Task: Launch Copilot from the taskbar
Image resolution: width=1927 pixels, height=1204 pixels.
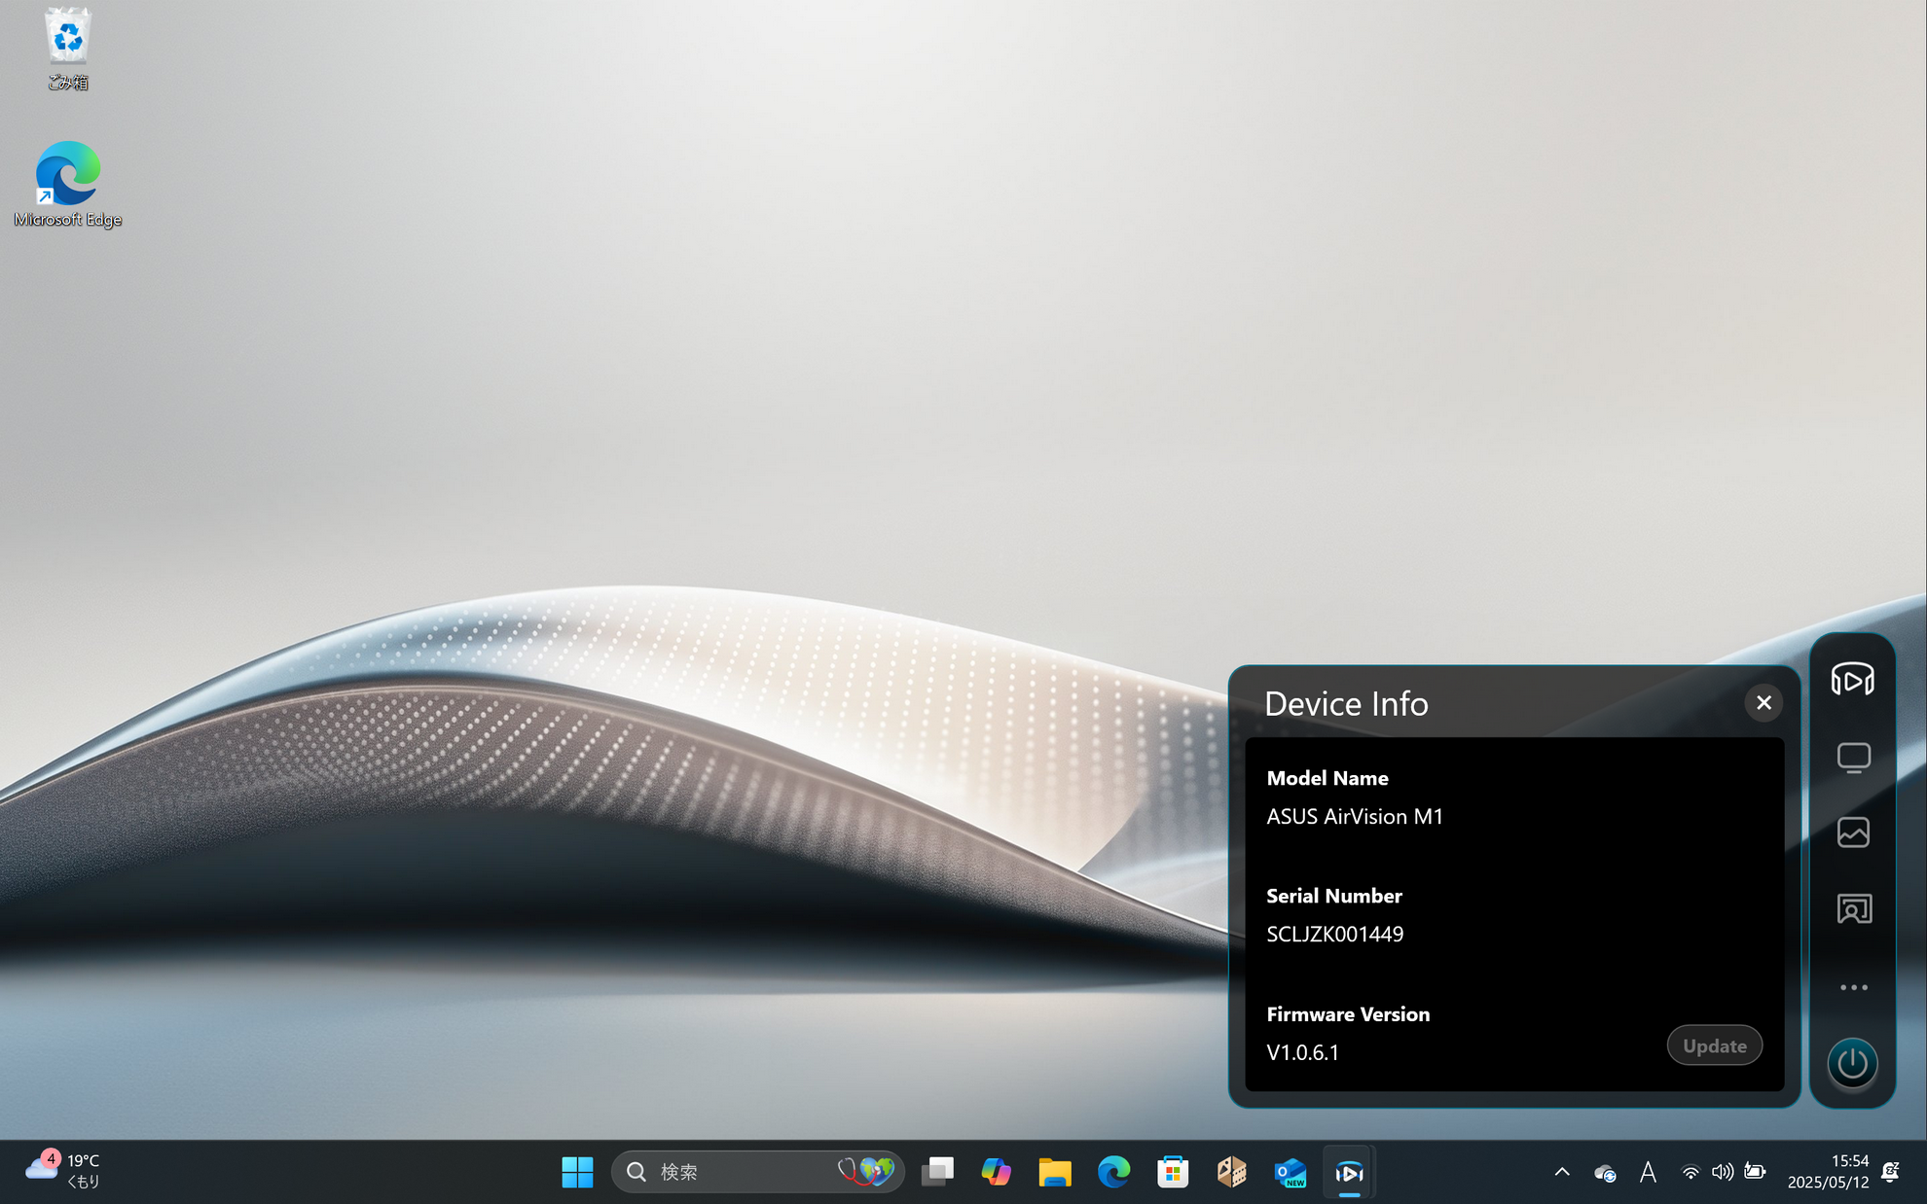Action: (x=996, y=1172)
